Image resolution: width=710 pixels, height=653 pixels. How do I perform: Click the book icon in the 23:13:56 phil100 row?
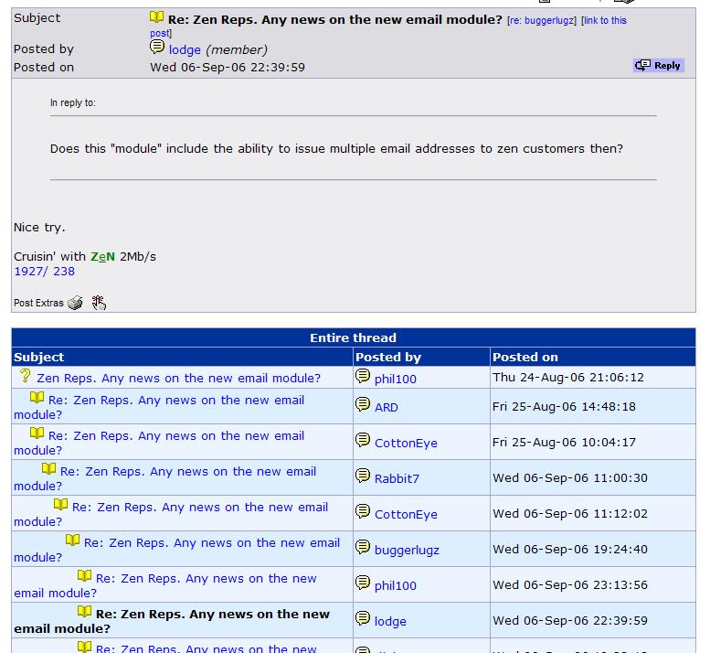coord(84,575)
